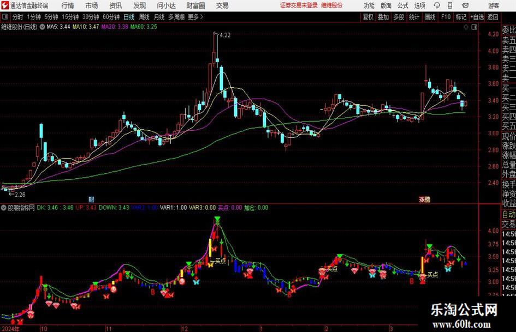Click the 买点: 0.00 indicator value

[230, 208]
